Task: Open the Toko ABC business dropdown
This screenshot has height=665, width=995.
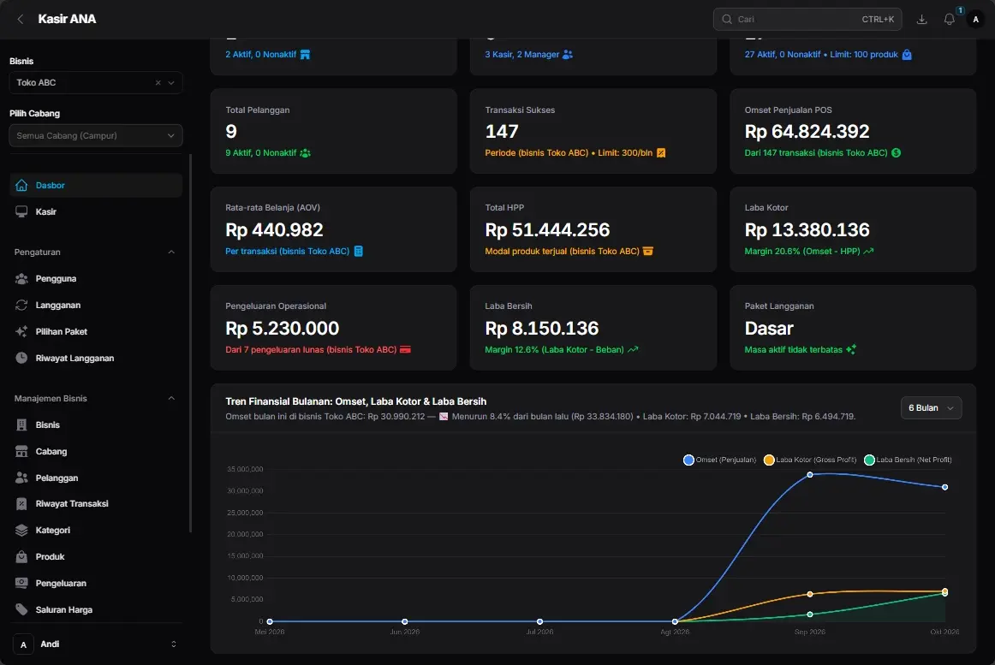Action: click(x=171, y=82)
